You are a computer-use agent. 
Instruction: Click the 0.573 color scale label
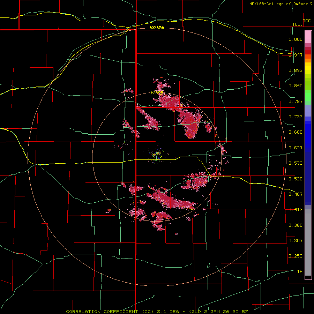296,163
